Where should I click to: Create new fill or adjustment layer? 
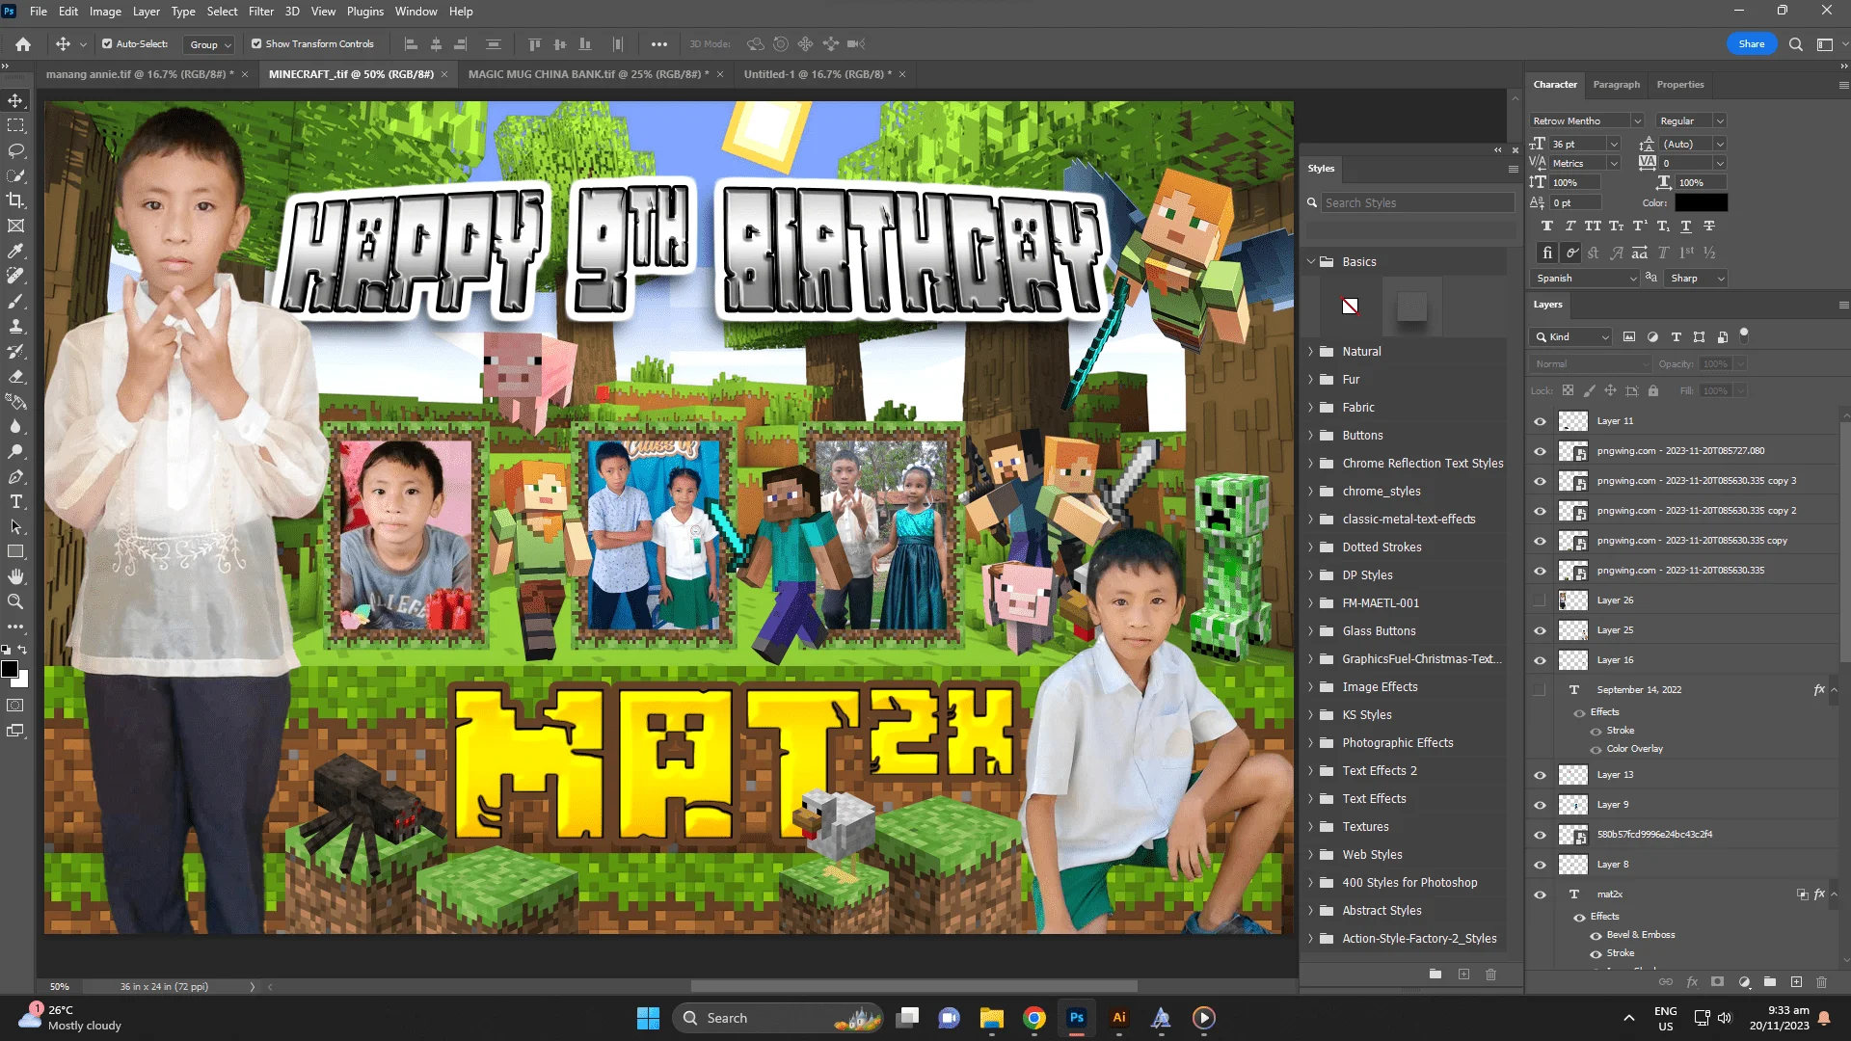pos(1744,981)
